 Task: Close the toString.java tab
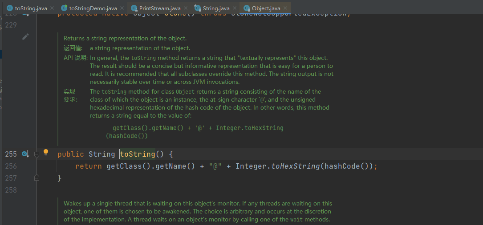point(51,8)
